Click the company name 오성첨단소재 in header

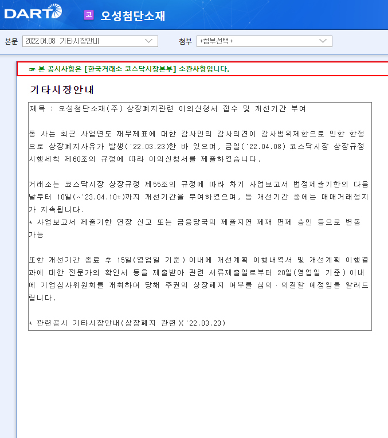(133, 15)
